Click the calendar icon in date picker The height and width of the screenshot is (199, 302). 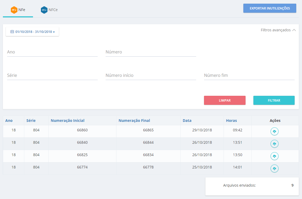[12, 32]
